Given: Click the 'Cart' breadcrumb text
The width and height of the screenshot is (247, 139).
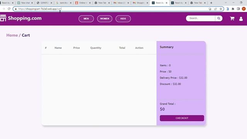Looking at the screenshot, I should (x=26, y=35).
